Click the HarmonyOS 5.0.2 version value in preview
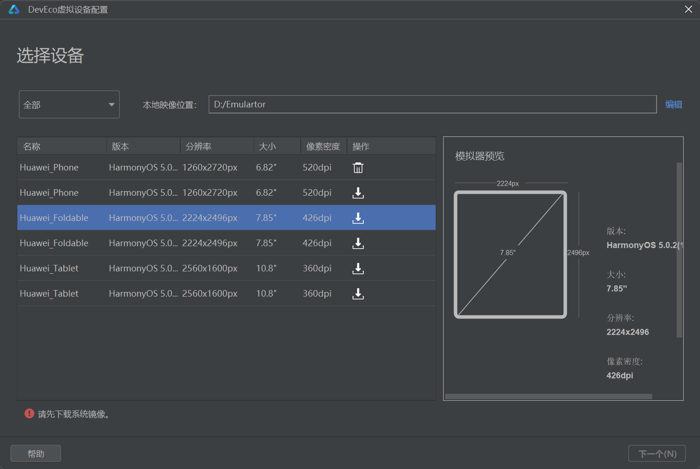Viewport: 700px width, 469px height. tap(644, 245)
